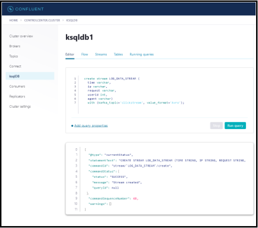The height and width of the screenshot is (228, 258).
Task: Open Cluster settings in sidebar
Action: [20, 107]
